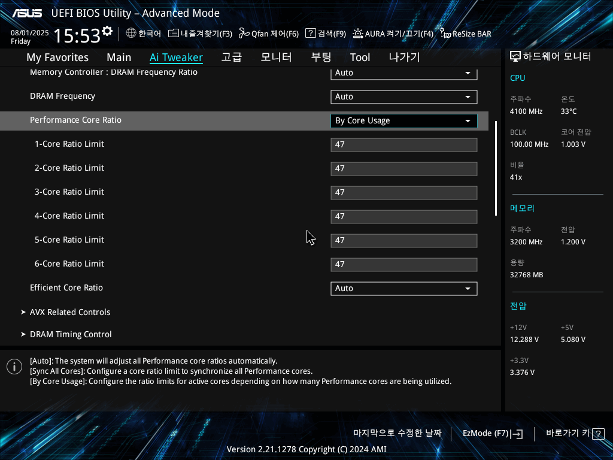Open Efficient Core Ratio dropdown

click(404, 289)
